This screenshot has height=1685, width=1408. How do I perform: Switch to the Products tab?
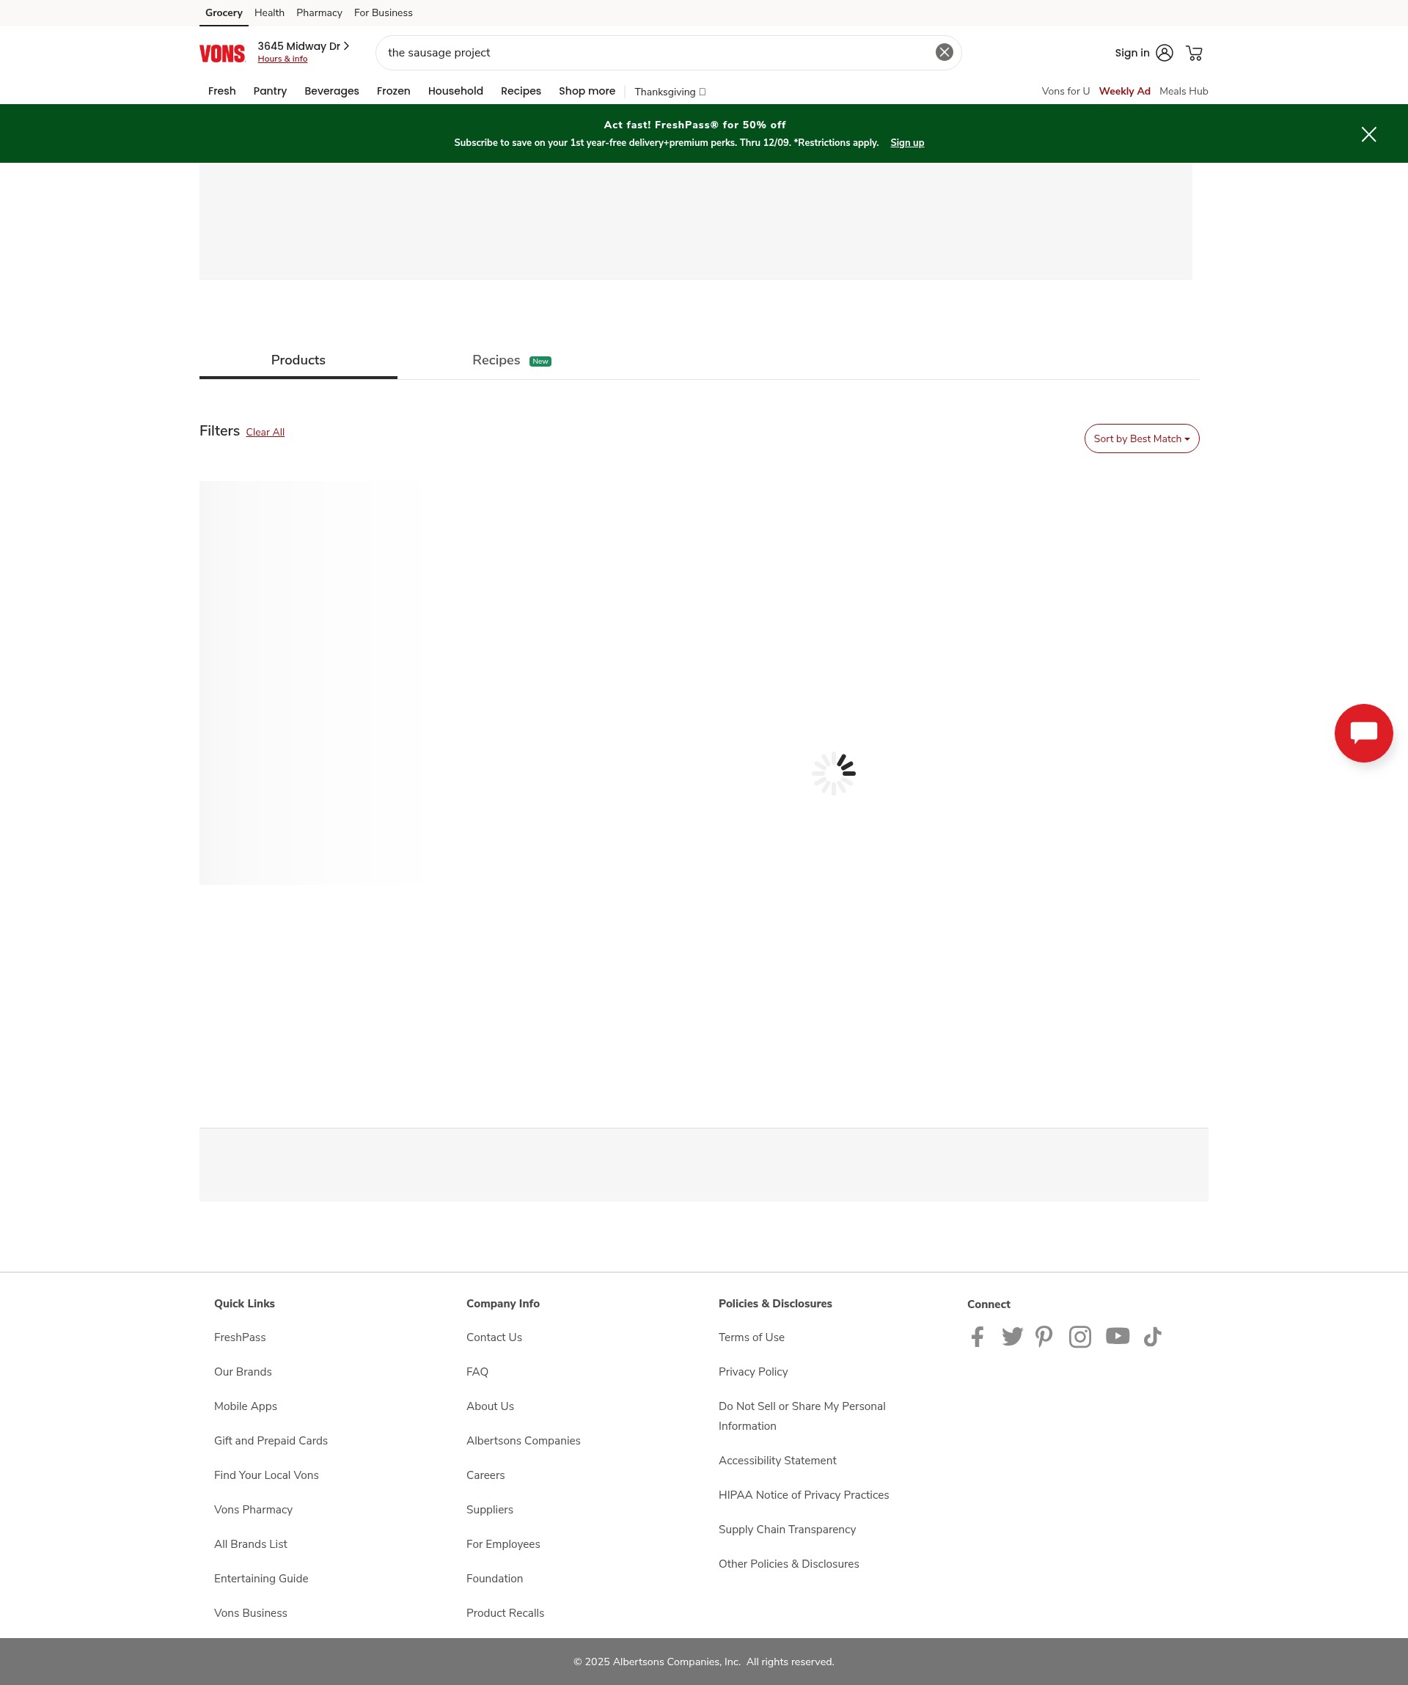click(x=298, y=360)
